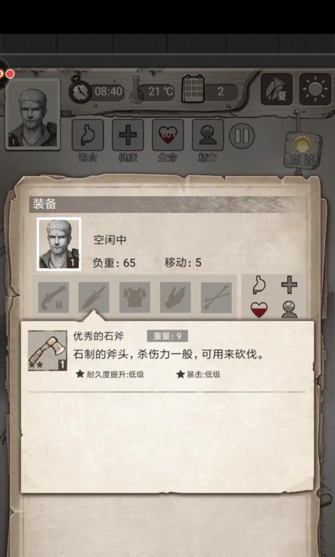This screenshot has width=335, height=557.
Task: Check the 60% life heart icon
Action: [168, 135]
